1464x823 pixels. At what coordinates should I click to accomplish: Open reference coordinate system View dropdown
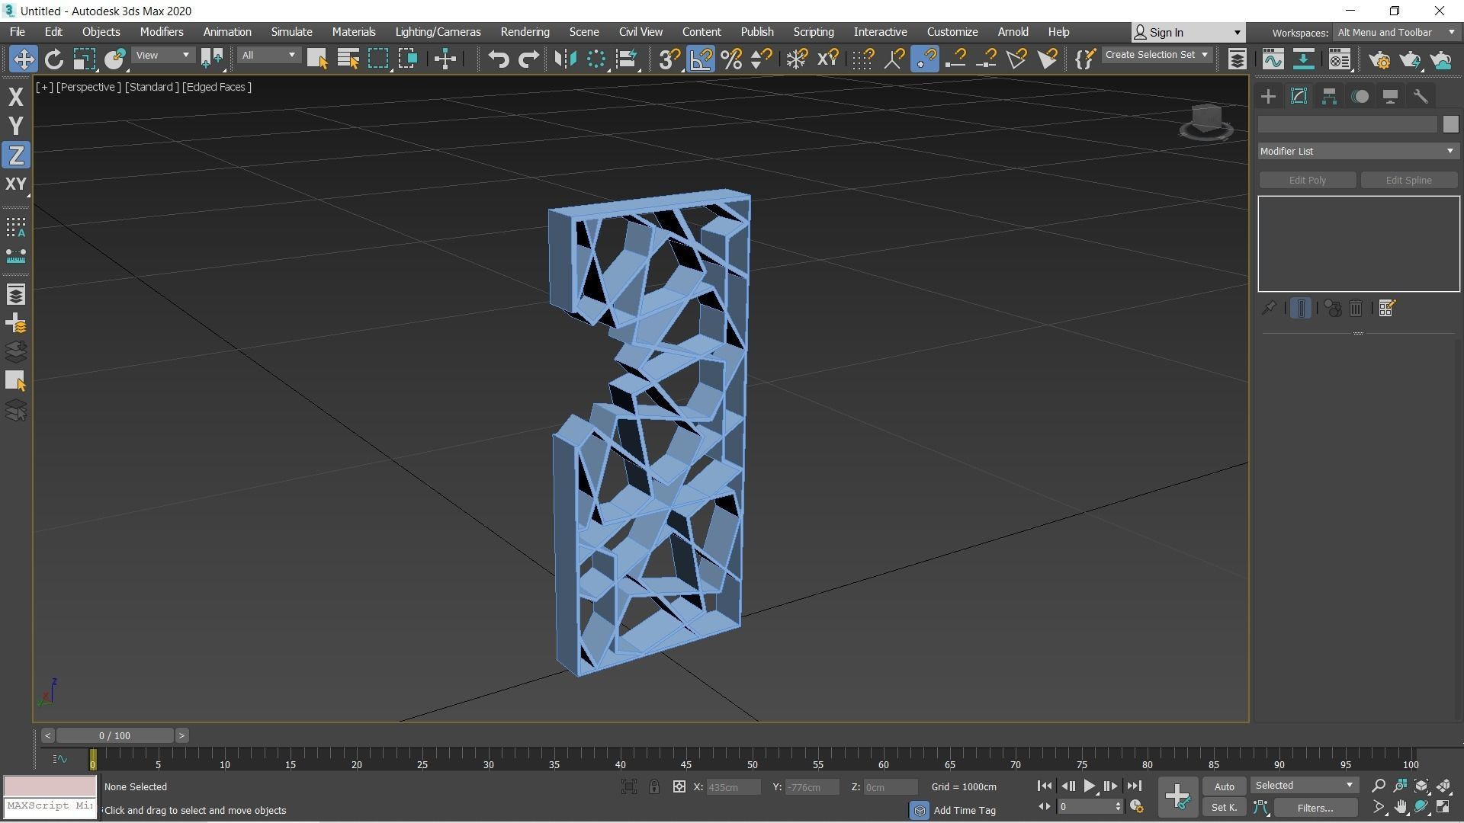click(x=162, y=55)
